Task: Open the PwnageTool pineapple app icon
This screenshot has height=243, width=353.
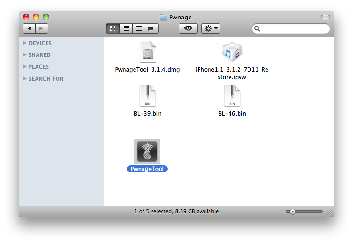Action: coord(147,152)
